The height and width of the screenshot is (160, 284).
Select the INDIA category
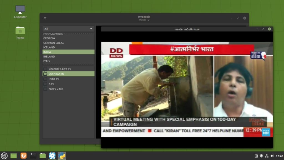point(55,52)
